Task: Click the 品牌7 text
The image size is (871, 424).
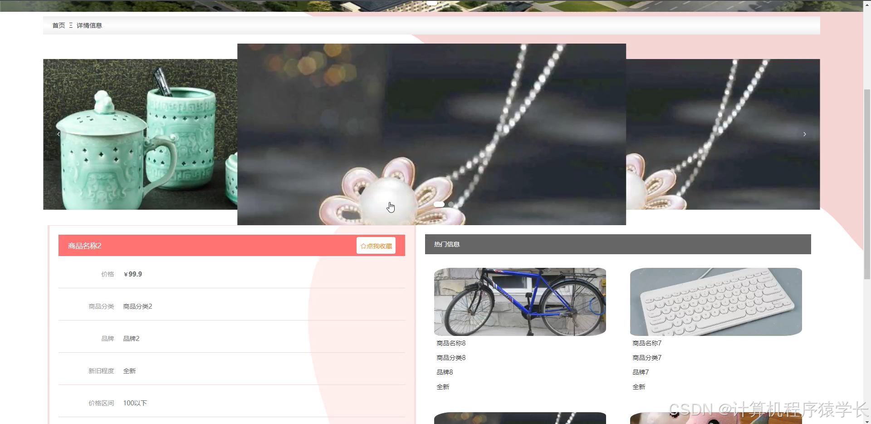Action: (x=641, y=372)
